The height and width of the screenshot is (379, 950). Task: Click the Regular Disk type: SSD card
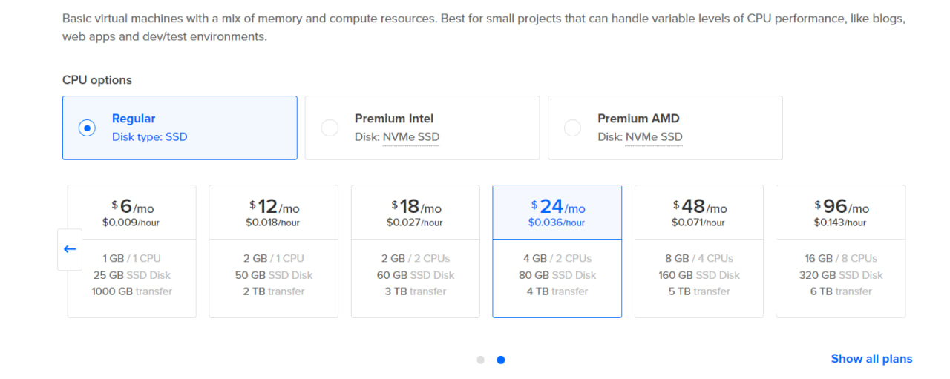click(x=180, y=128)
